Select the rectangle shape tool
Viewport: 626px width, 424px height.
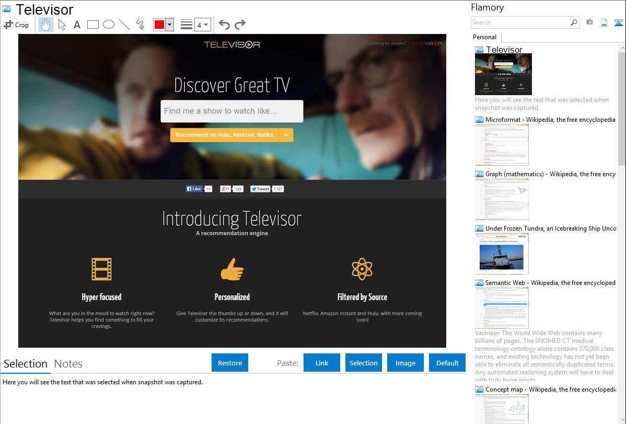tap(92, 25)
